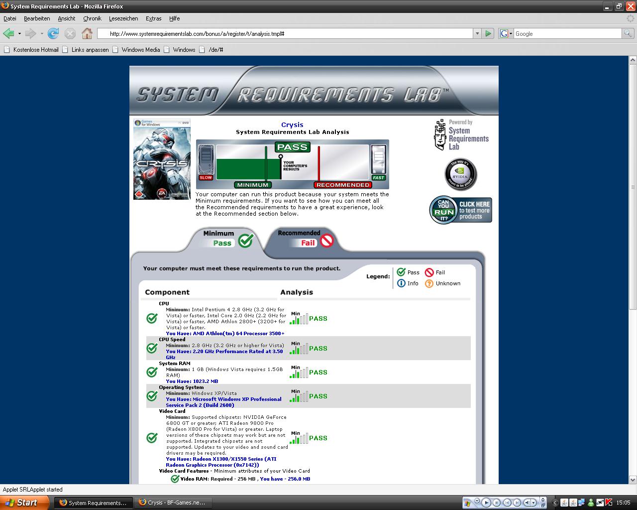Open the Extras menu
The image size is (637, 510).
point(153,18)
